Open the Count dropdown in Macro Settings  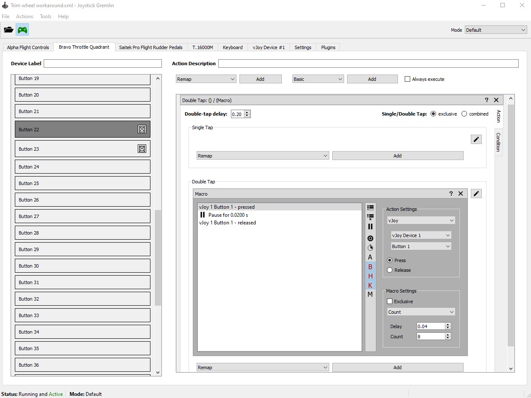tap(421, 312)
